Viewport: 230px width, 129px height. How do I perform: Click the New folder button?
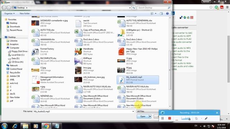coord(25,14)
